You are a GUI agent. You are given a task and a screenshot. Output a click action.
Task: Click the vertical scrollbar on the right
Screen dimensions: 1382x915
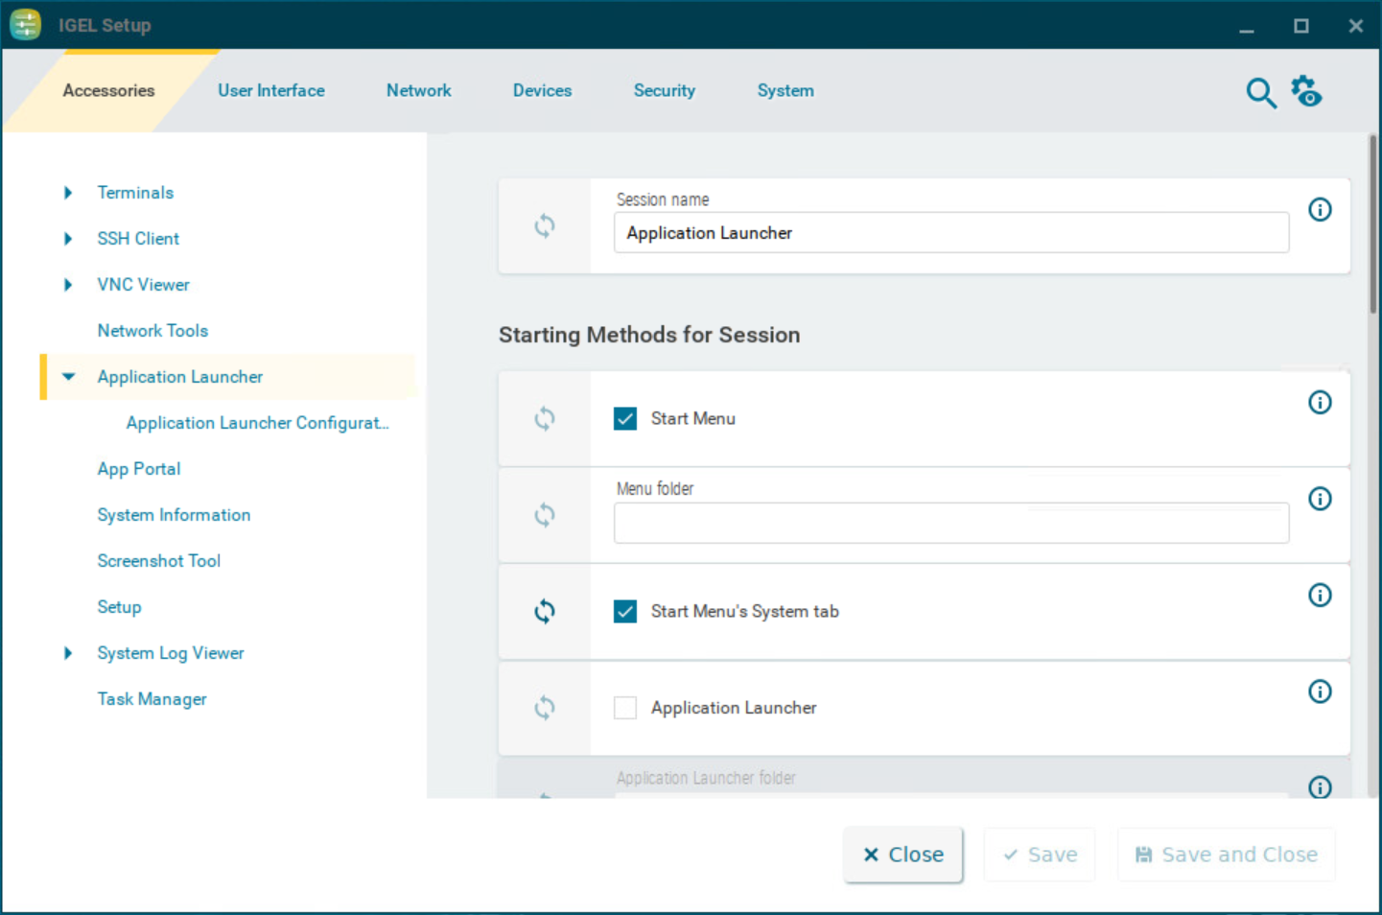coord(1372,225)
